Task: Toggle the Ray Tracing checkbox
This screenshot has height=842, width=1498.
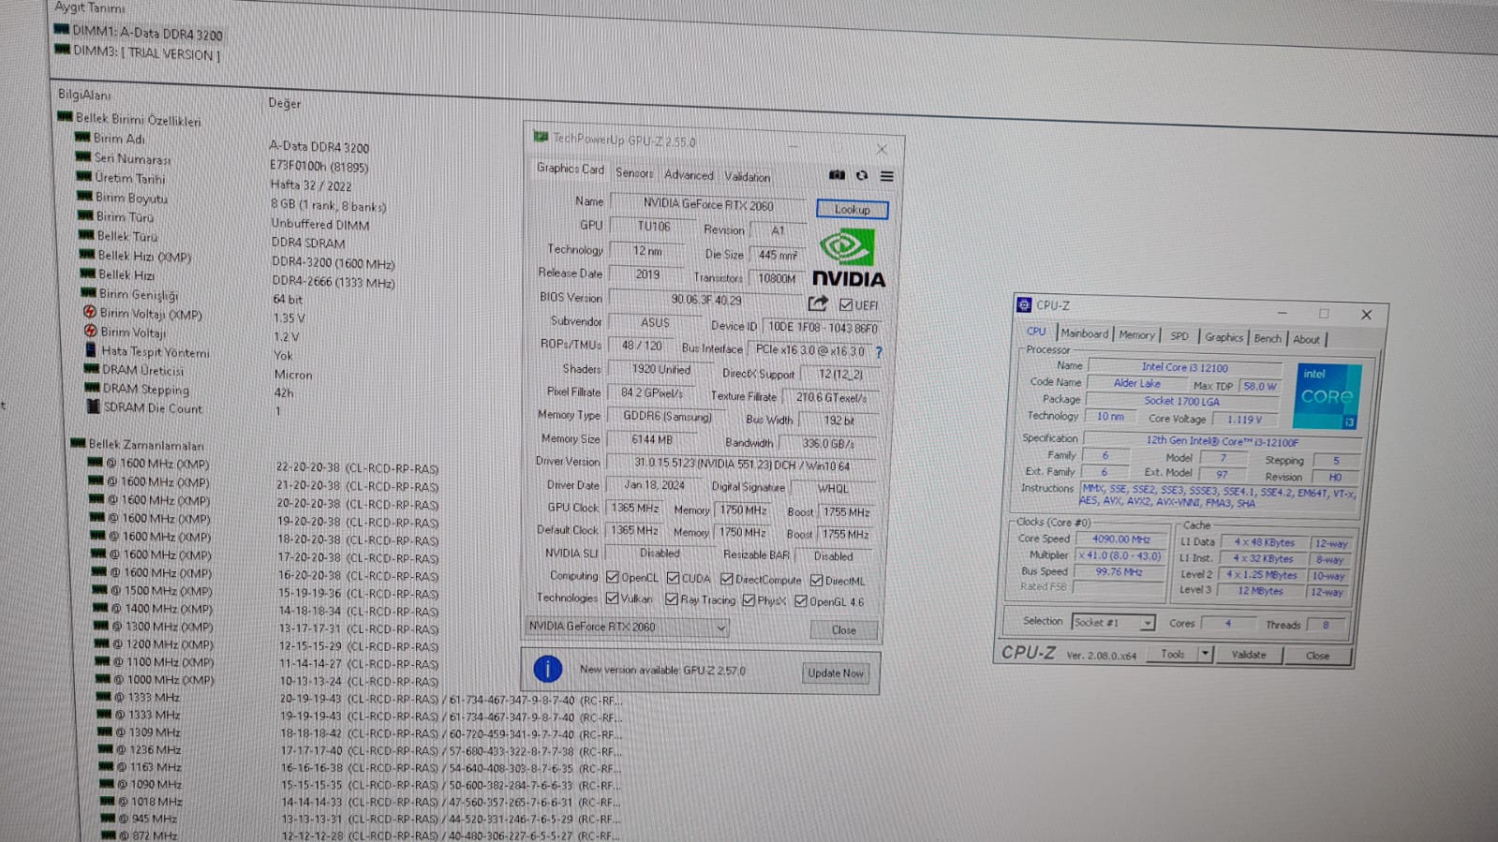Action: point(672,599)
